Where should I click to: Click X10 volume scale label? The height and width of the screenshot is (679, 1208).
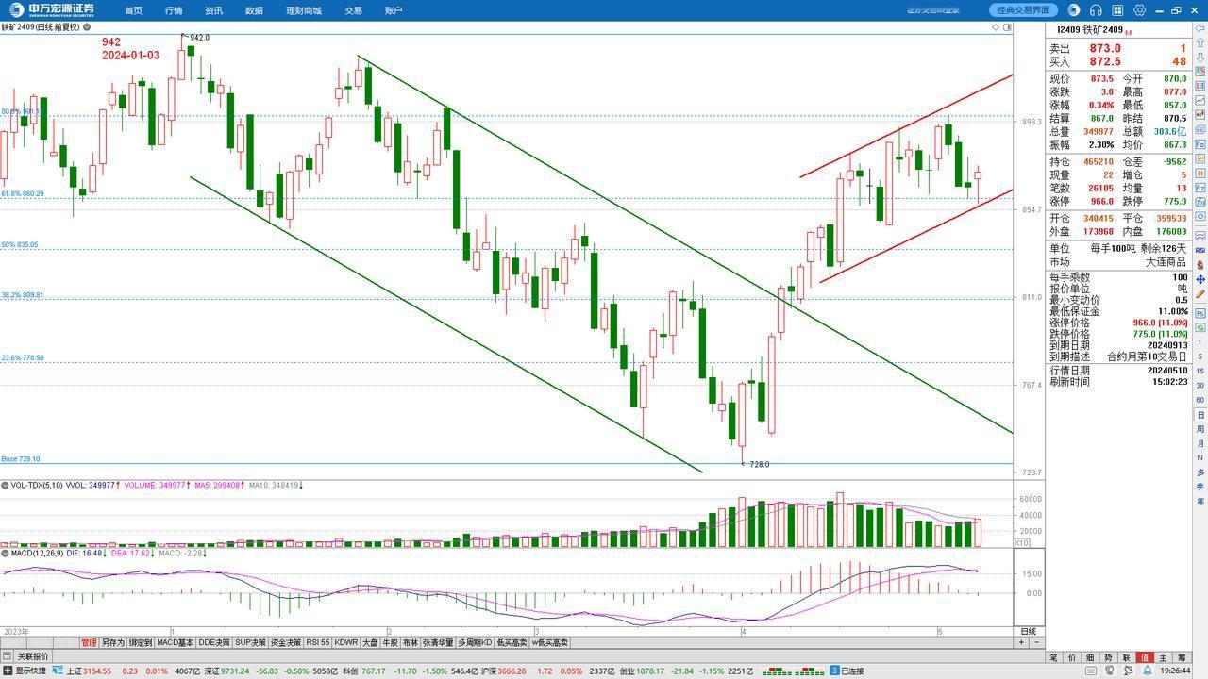point(1021,543)
